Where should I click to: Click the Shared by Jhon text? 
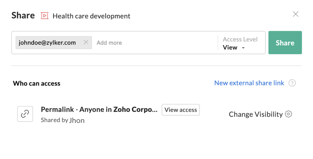(x=63, y=120)
